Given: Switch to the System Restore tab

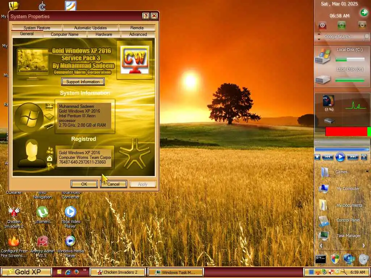Looking at the screenshot, I should (x=37, y=28).
